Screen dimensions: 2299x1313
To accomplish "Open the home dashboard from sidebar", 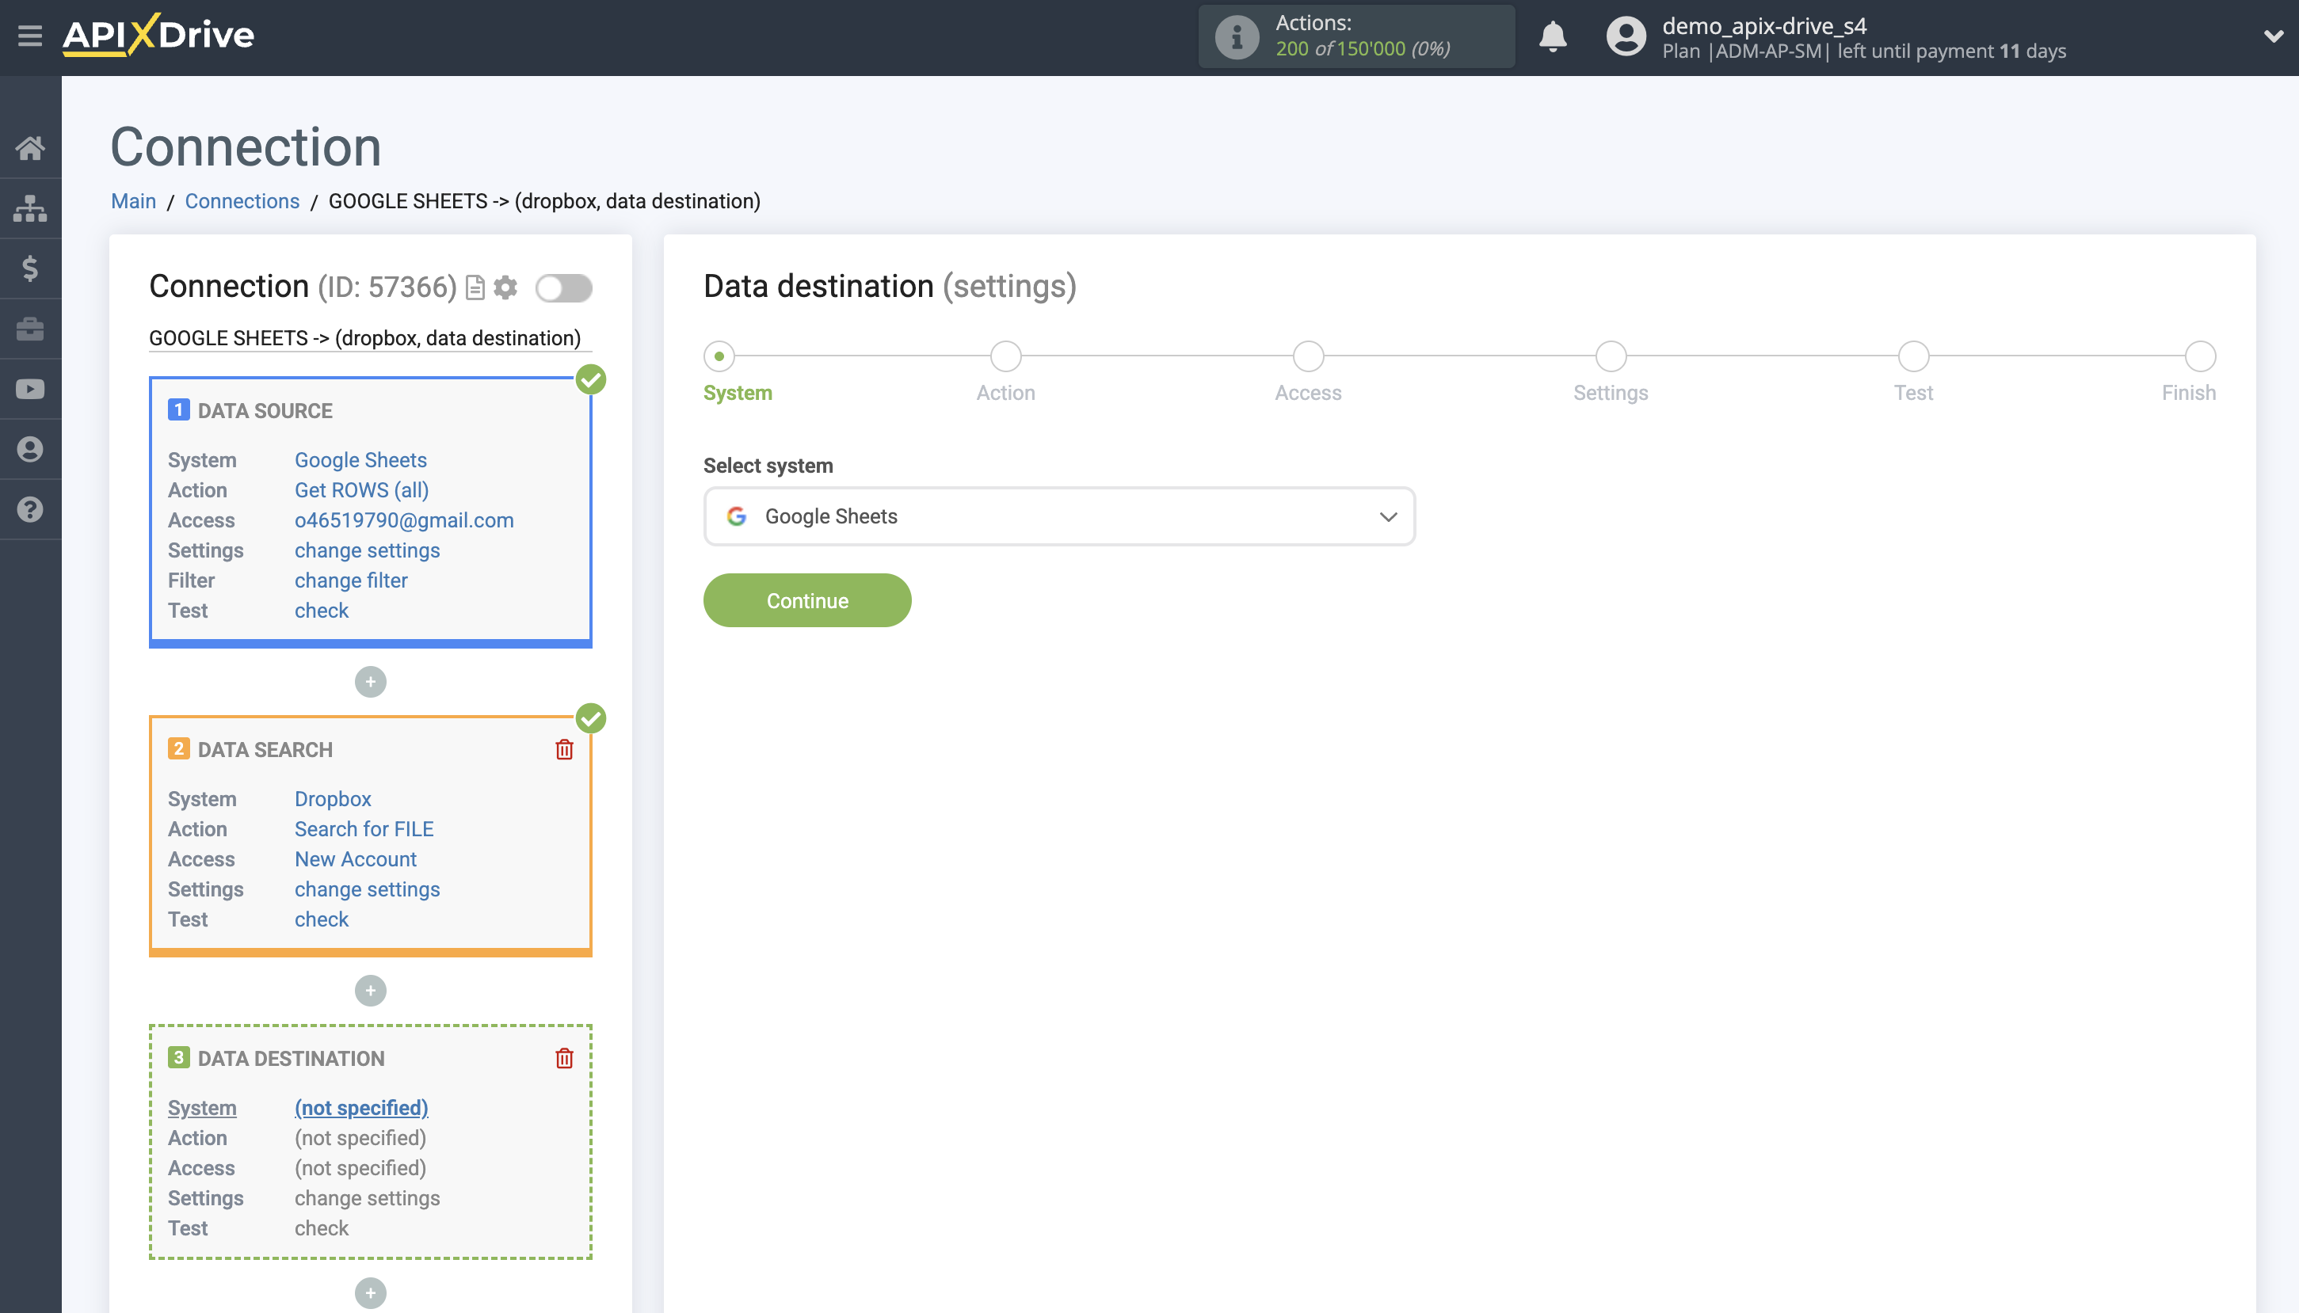I will click(30, 149).
